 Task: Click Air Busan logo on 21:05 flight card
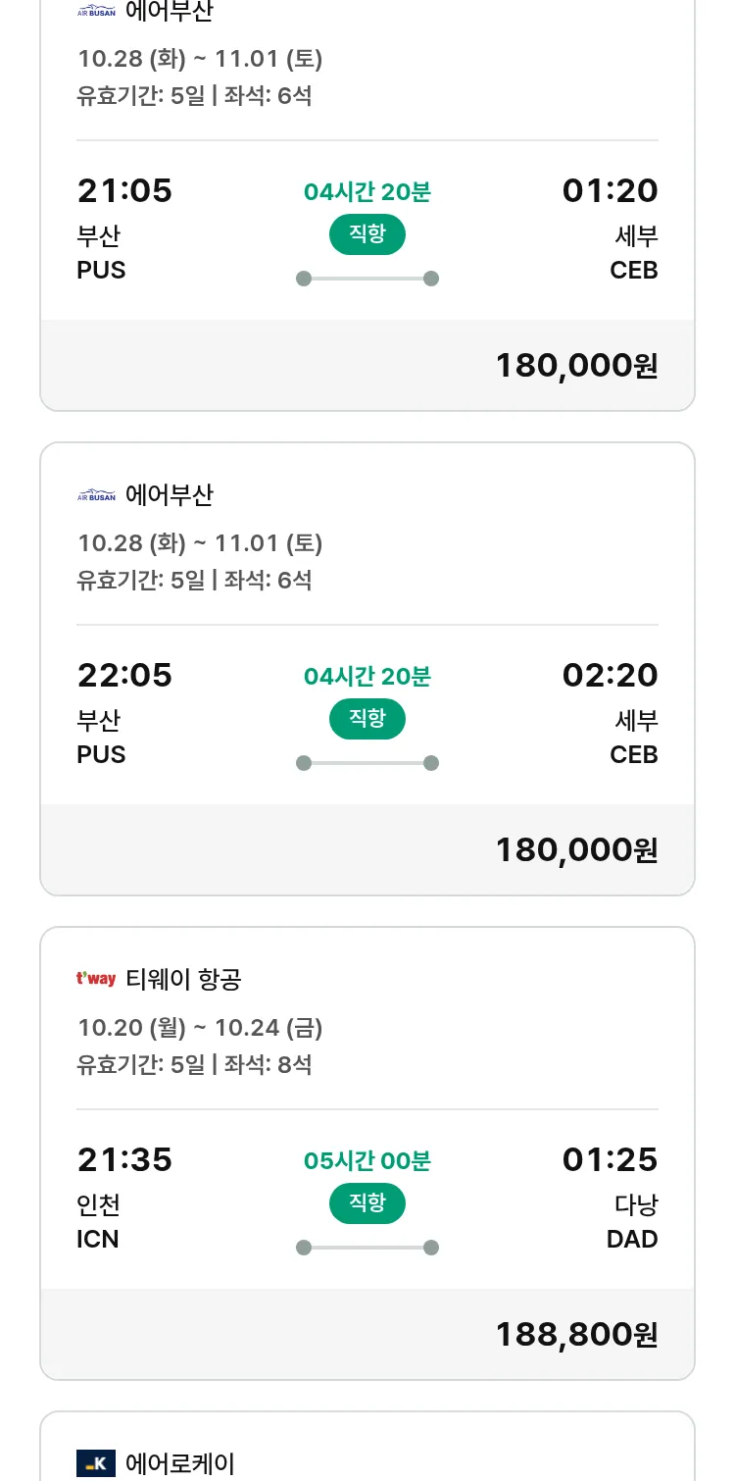pos(96,12)
